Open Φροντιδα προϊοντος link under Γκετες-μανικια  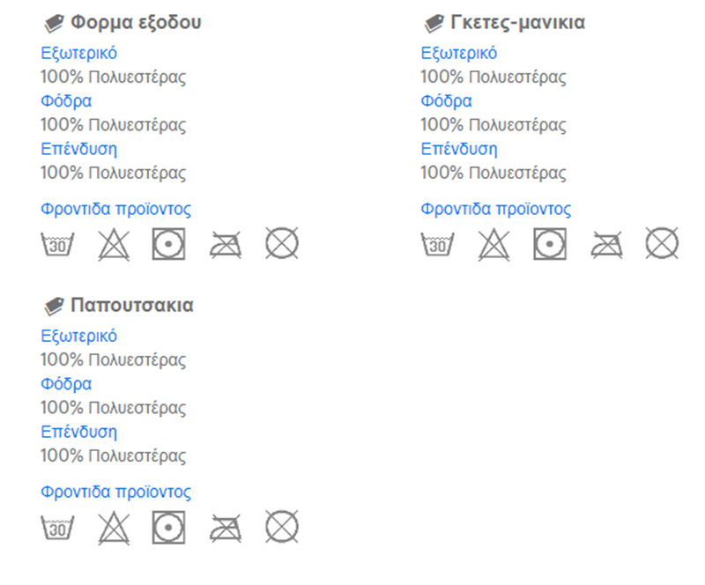click(x=495, y=209)
